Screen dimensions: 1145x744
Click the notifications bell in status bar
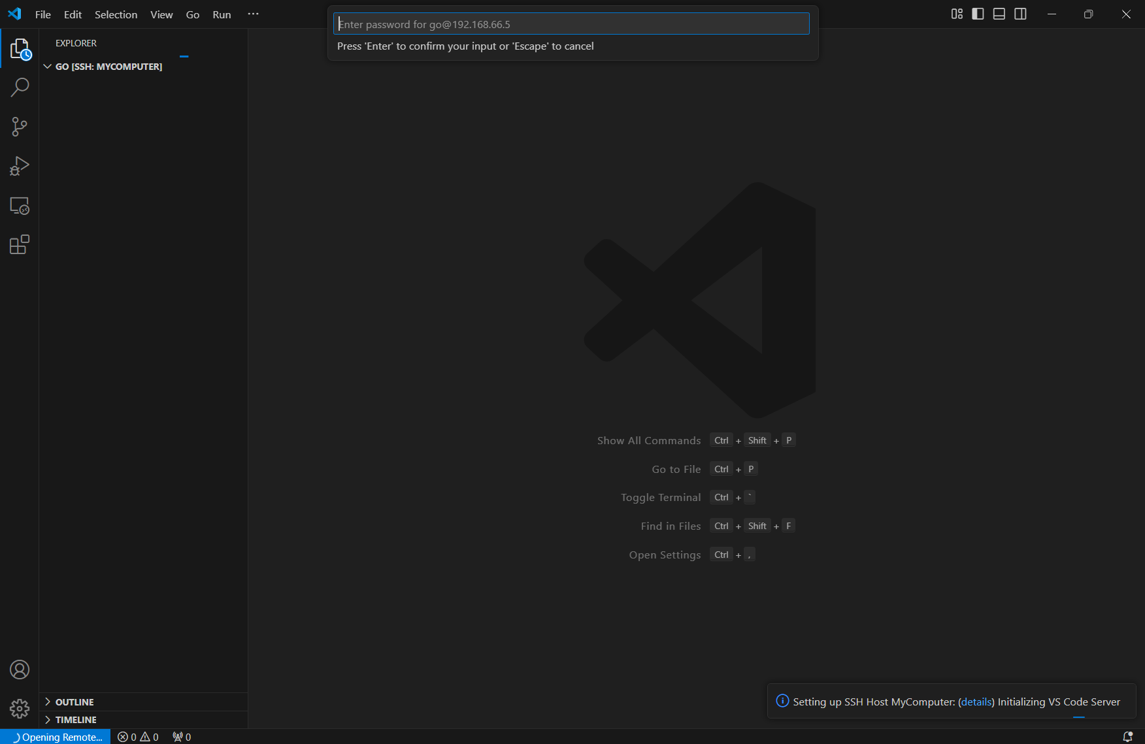click(x=1127, y=737)
